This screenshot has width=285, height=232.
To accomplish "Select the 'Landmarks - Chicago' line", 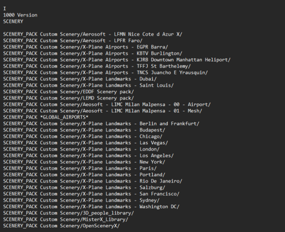I will click(x=83, y=136).
